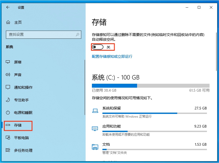Click the 设置 title text

pyautogui.click(x=20, y=8)
